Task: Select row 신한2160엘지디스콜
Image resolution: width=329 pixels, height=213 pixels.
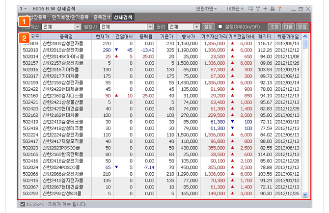Action: click(x=161, y=96)
